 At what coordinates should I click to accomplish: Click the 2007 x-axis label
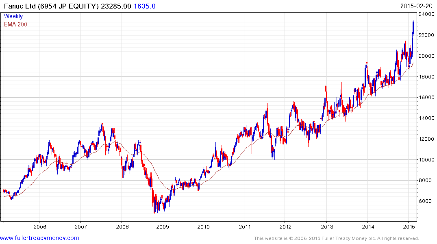80,227
